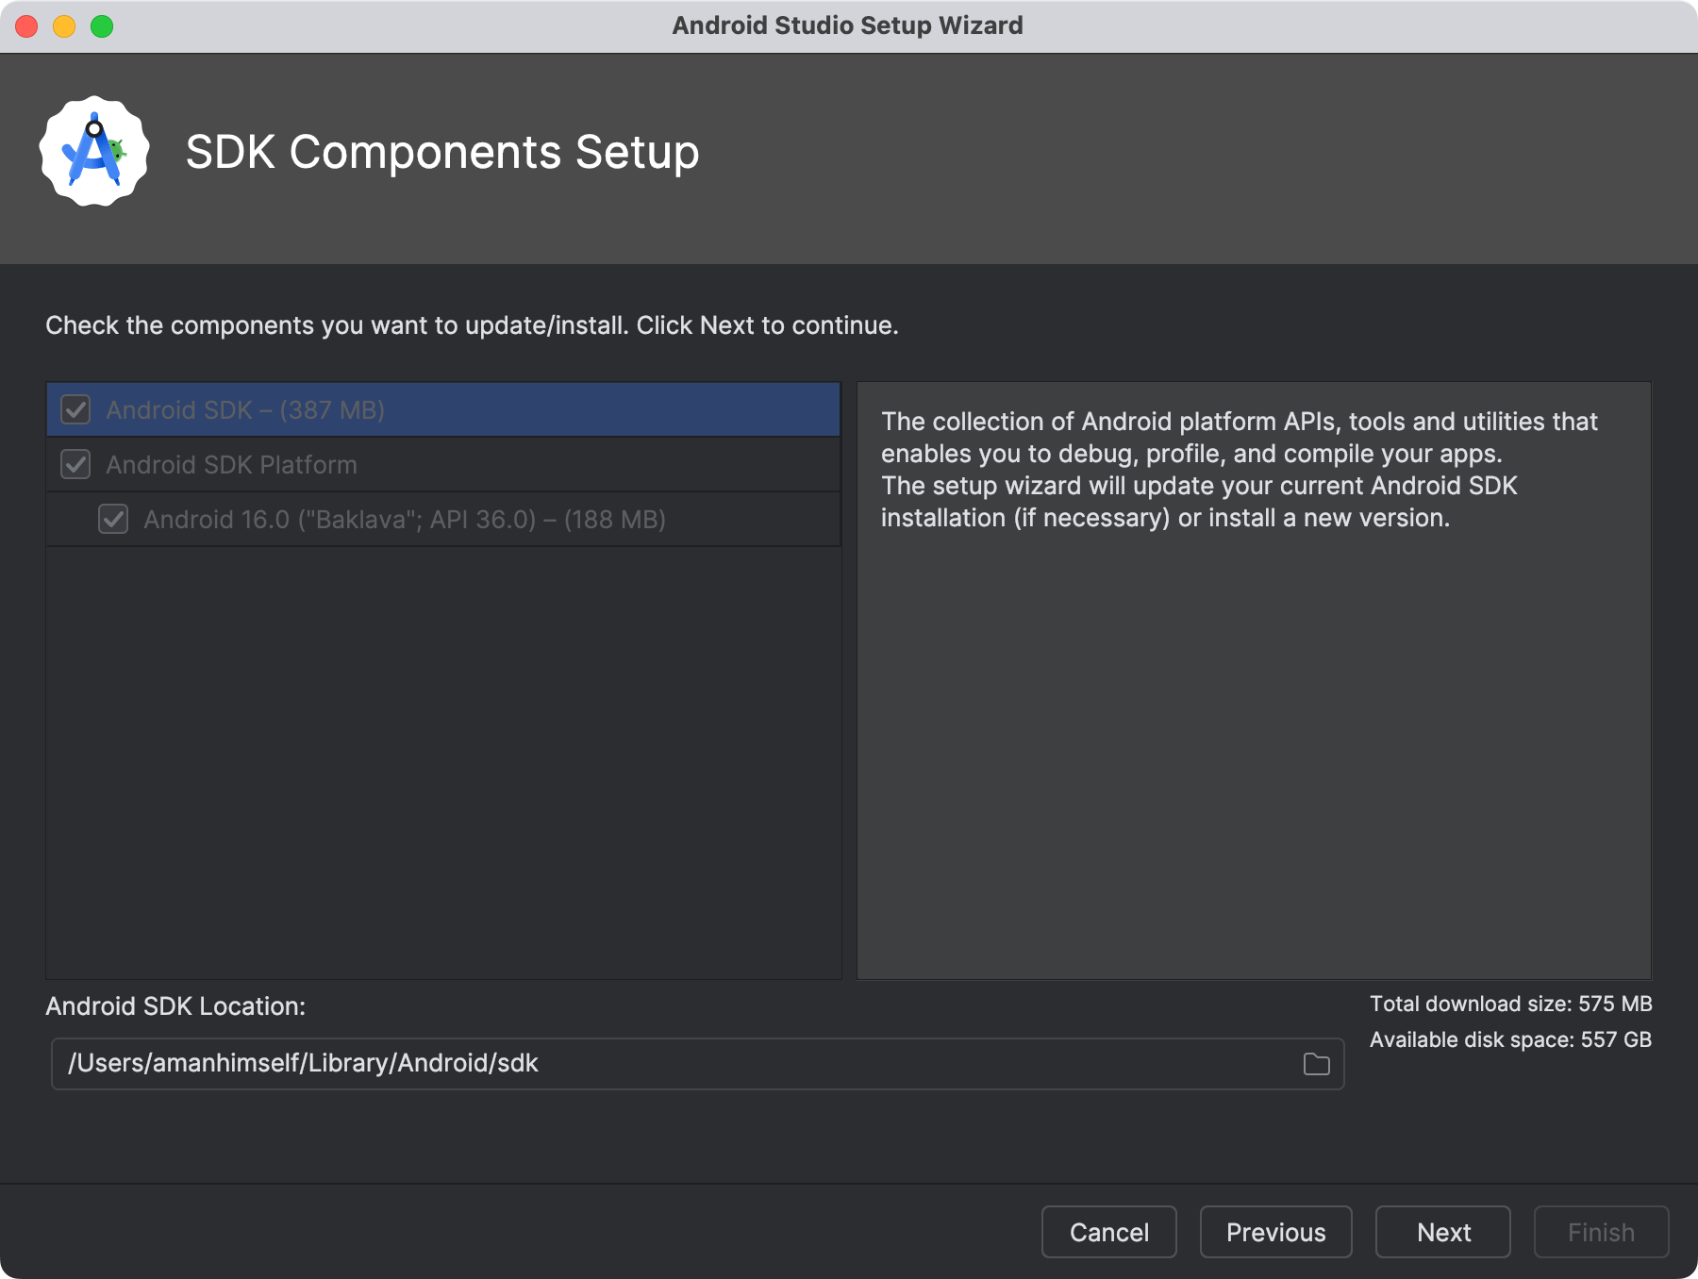This screenshot has width=1698, height=1279.
Task: Select the Android SDK Platform row
Action: [377, 464]
